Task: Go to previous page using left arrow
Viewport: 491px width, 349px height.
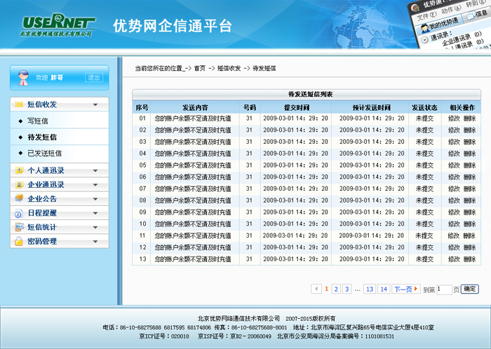Action: [x=316, y=289]
